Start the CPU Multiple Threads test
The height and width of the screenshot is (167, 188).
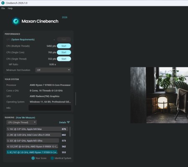64,46
